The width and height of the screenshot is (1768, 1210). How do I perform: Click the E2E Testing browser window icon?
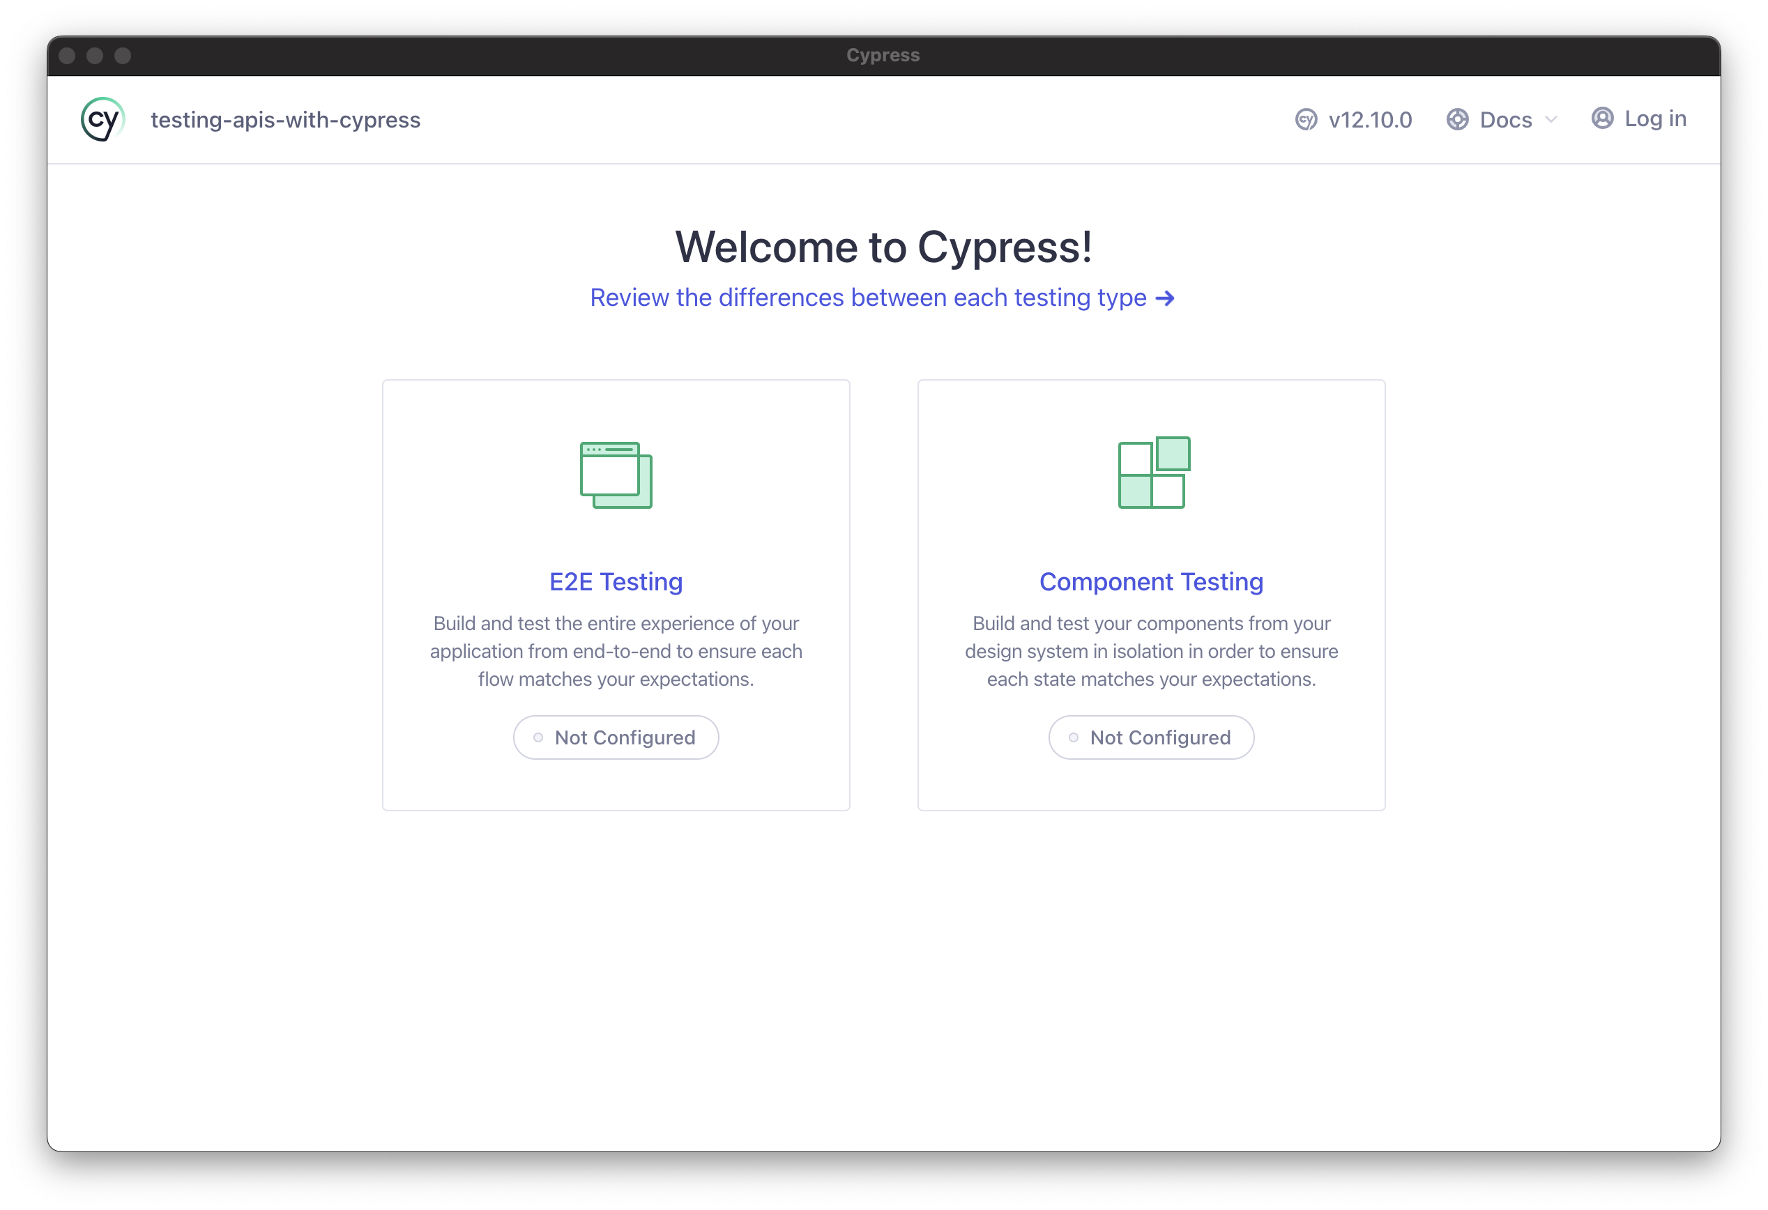[x=616, y=475]
